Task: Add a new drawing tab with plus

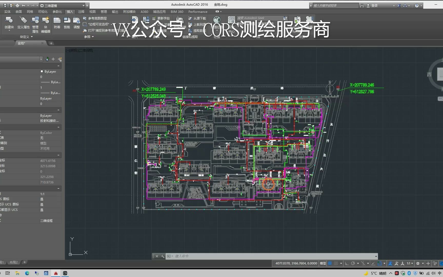Action: 51,43
